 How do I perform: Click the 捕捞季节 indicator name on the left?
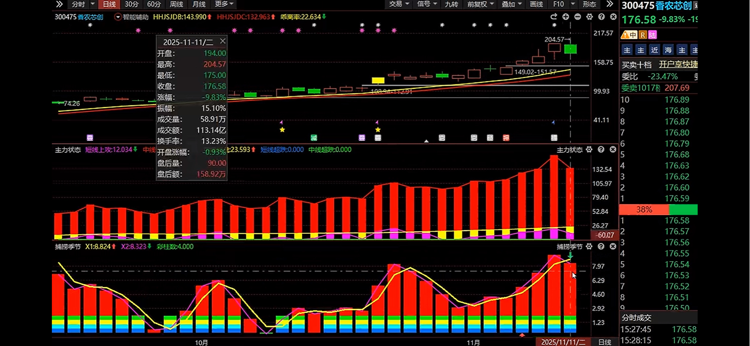click(68, 246)
